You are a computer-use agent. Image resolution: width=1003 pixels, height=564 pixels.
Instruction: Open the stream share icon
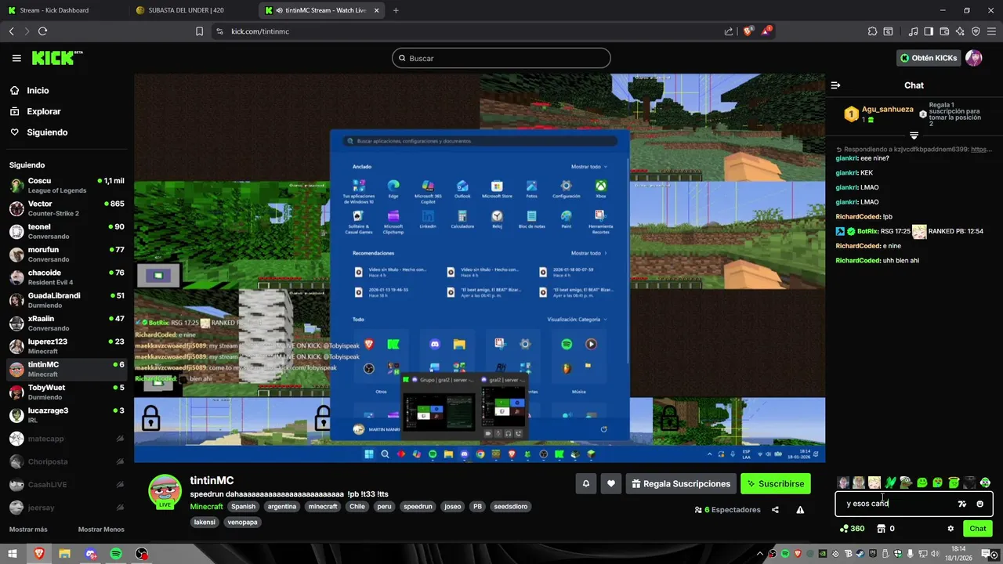pos(775,510)
